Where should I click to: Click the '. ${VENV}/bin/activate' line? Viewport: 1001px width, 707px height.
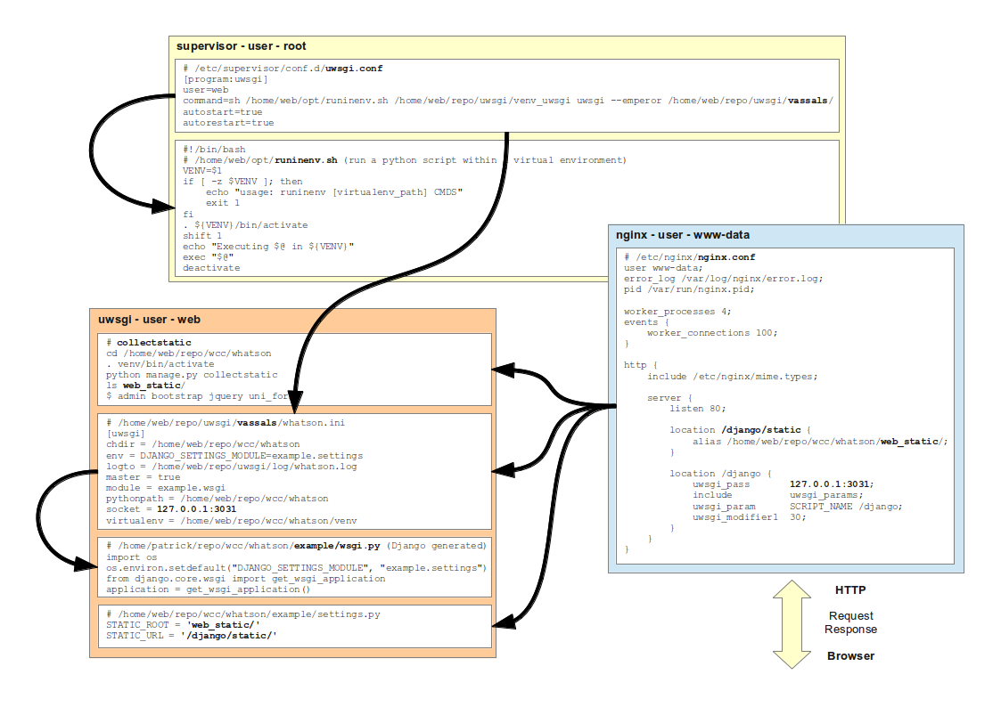click(245, 225)
